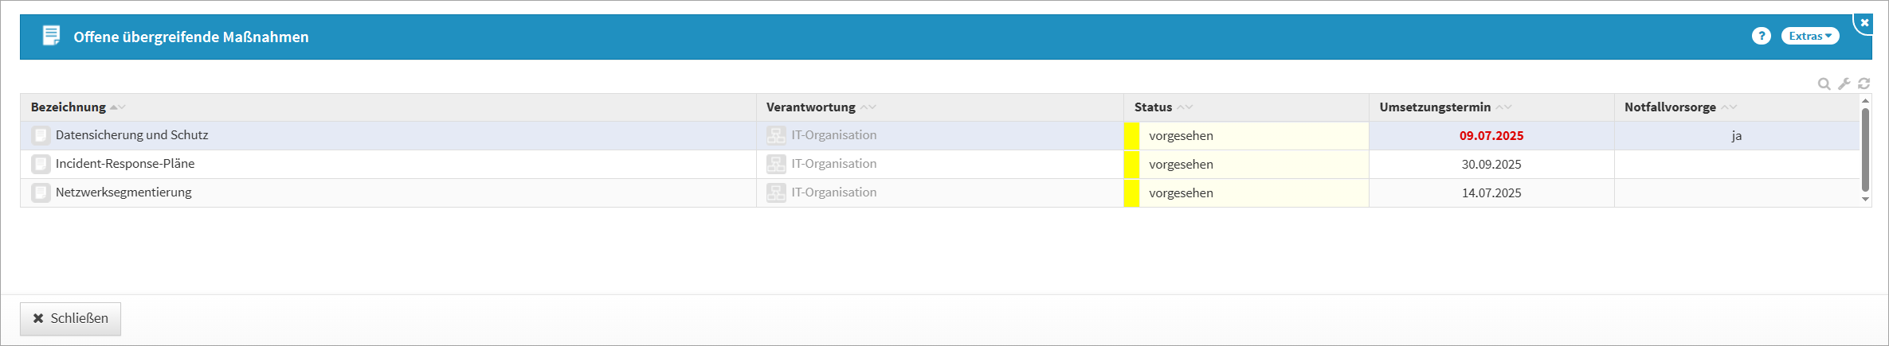Open the Incident-Response-Pläne entry
The width and height of the screenshot is (1889, 346).
coord(125,164)
